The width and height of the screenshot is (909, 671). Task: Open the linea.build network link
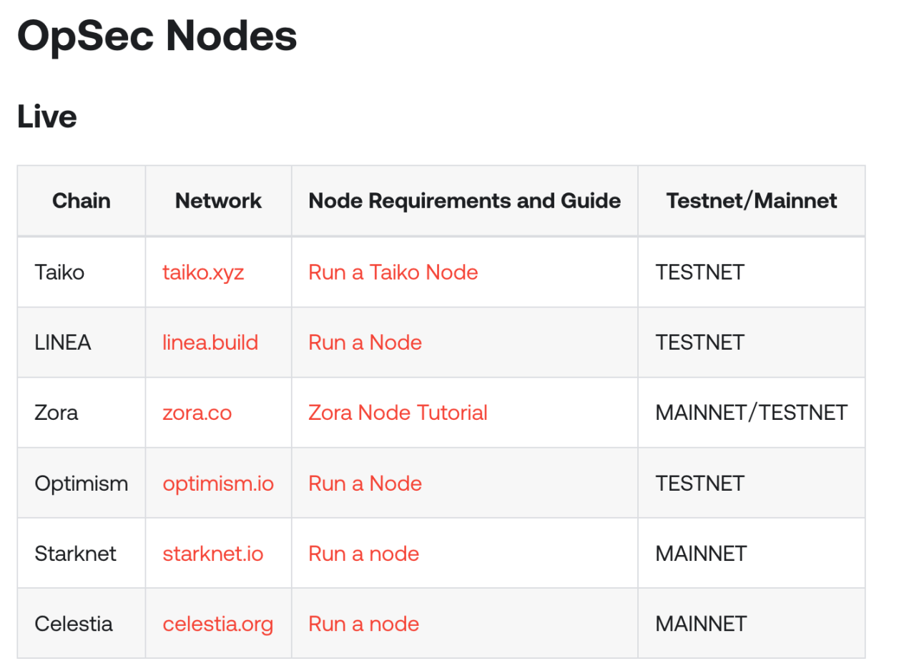click(210, 343)
